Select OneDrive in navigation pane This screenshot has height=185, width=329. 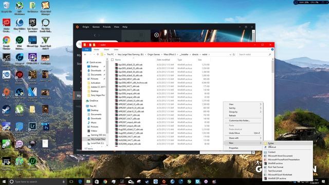(x=94, y=101)
